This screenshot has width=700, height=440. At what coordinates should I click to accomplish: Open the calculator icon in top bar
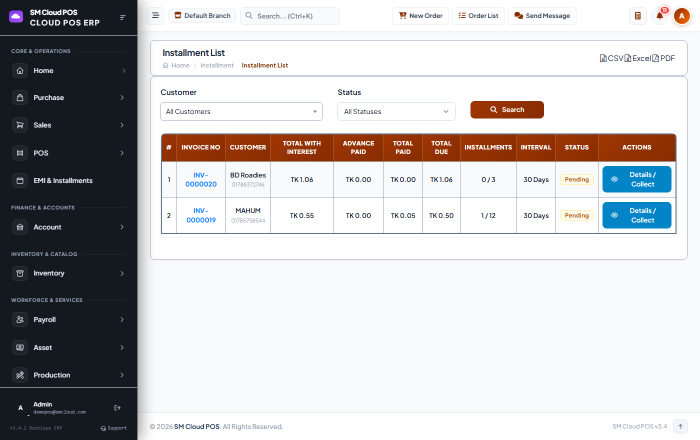tap(637, 16)
